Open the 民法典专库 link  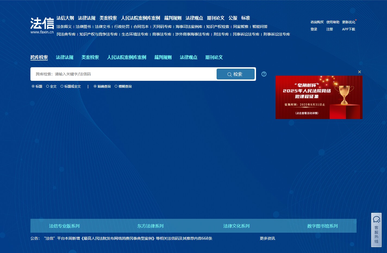pos(66,34)
